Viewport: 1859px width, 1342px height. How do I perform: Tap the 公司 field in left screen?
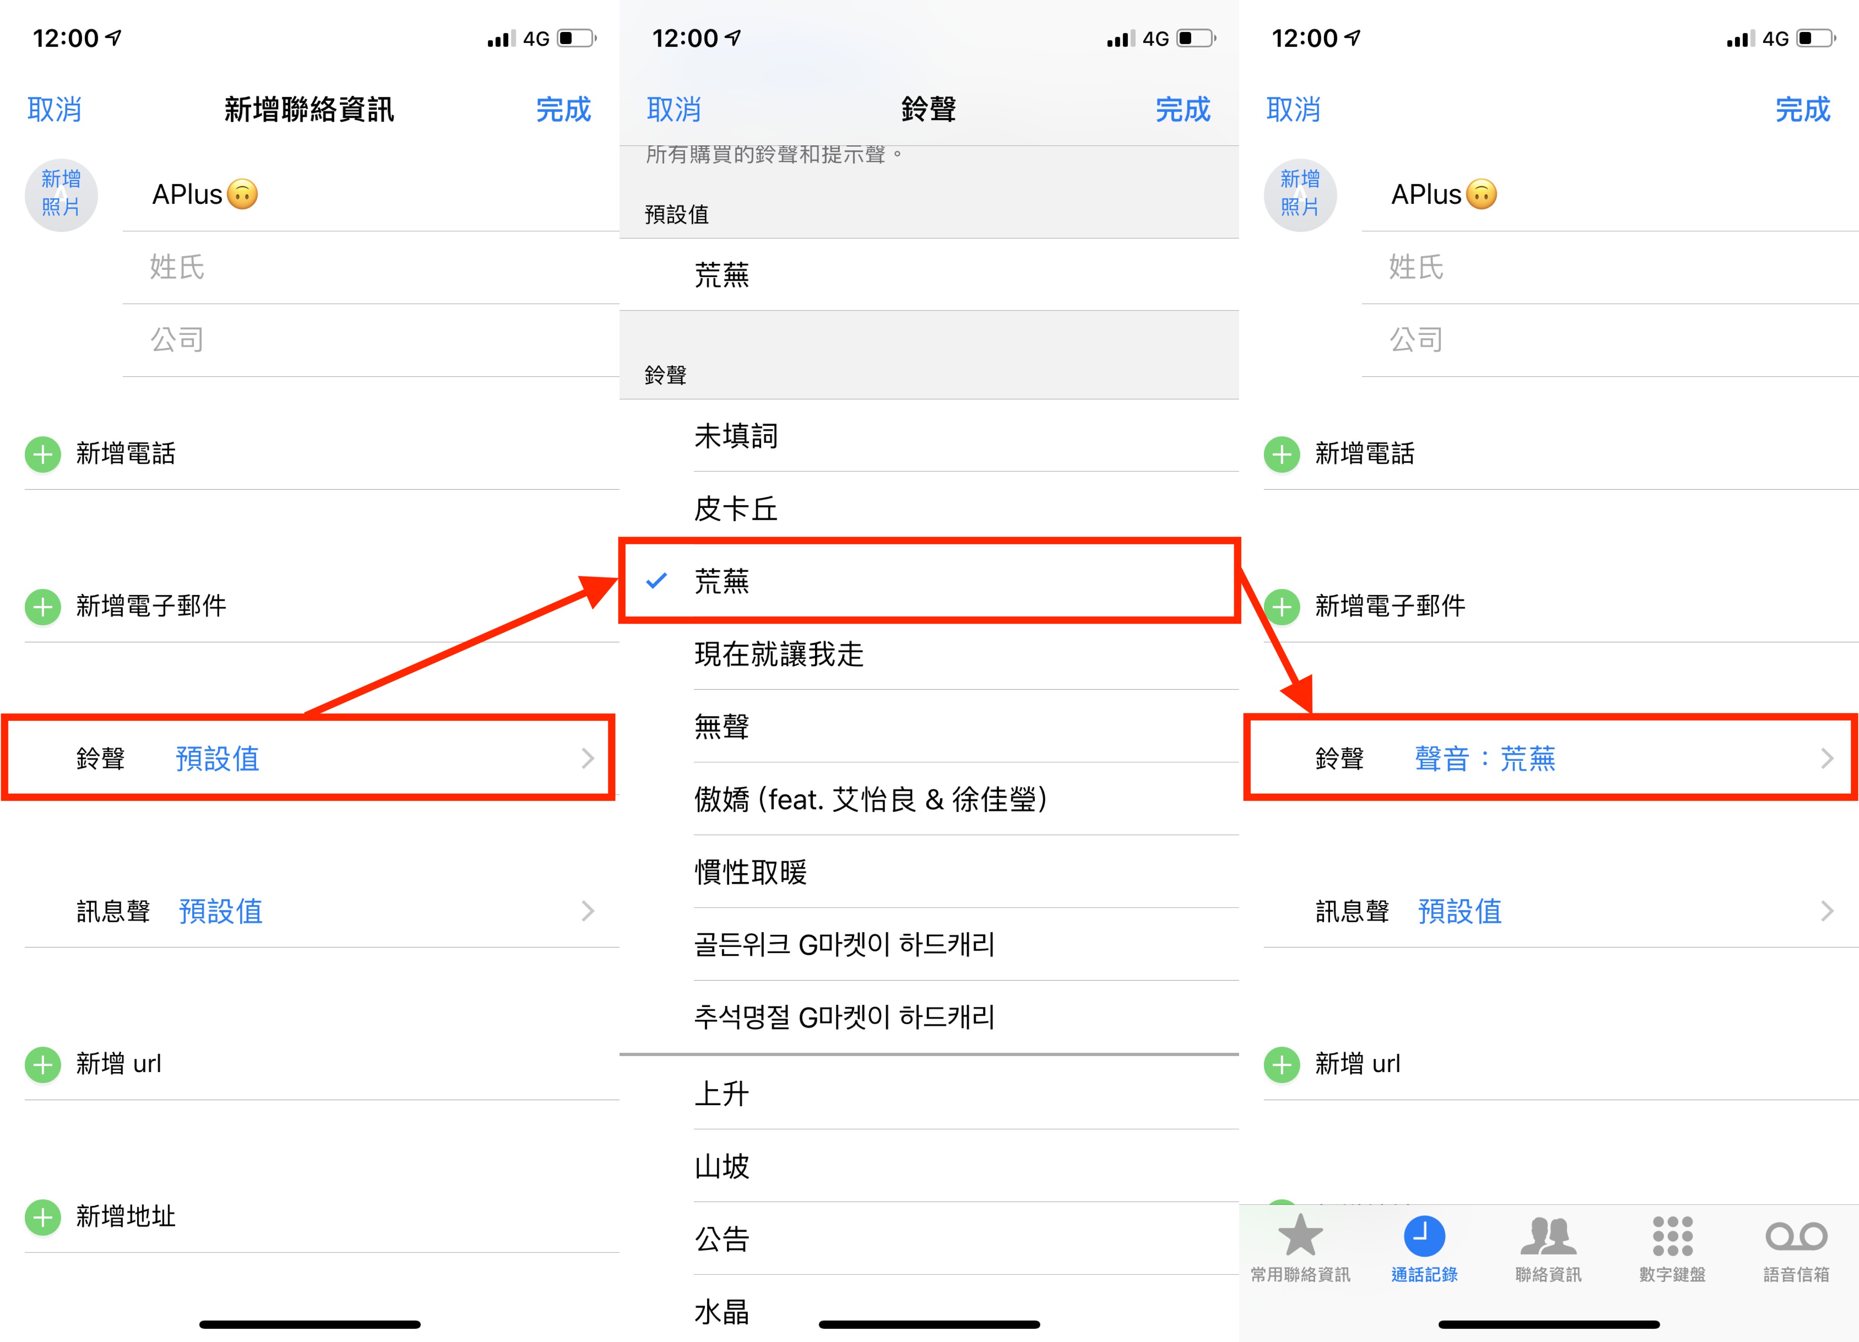click(x=371, y=339)
